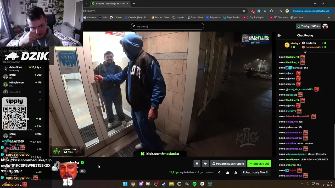The height and width of the screenshot is (188, 335).
Task: Open the Bright Funded bookmark
Action: (232, 17)
